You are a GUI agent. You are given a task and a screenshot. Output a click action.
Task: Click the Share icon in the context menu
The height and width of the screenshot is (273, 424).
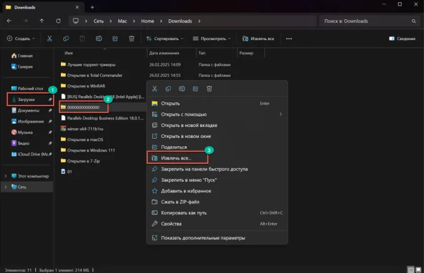(x=196, y=89)
